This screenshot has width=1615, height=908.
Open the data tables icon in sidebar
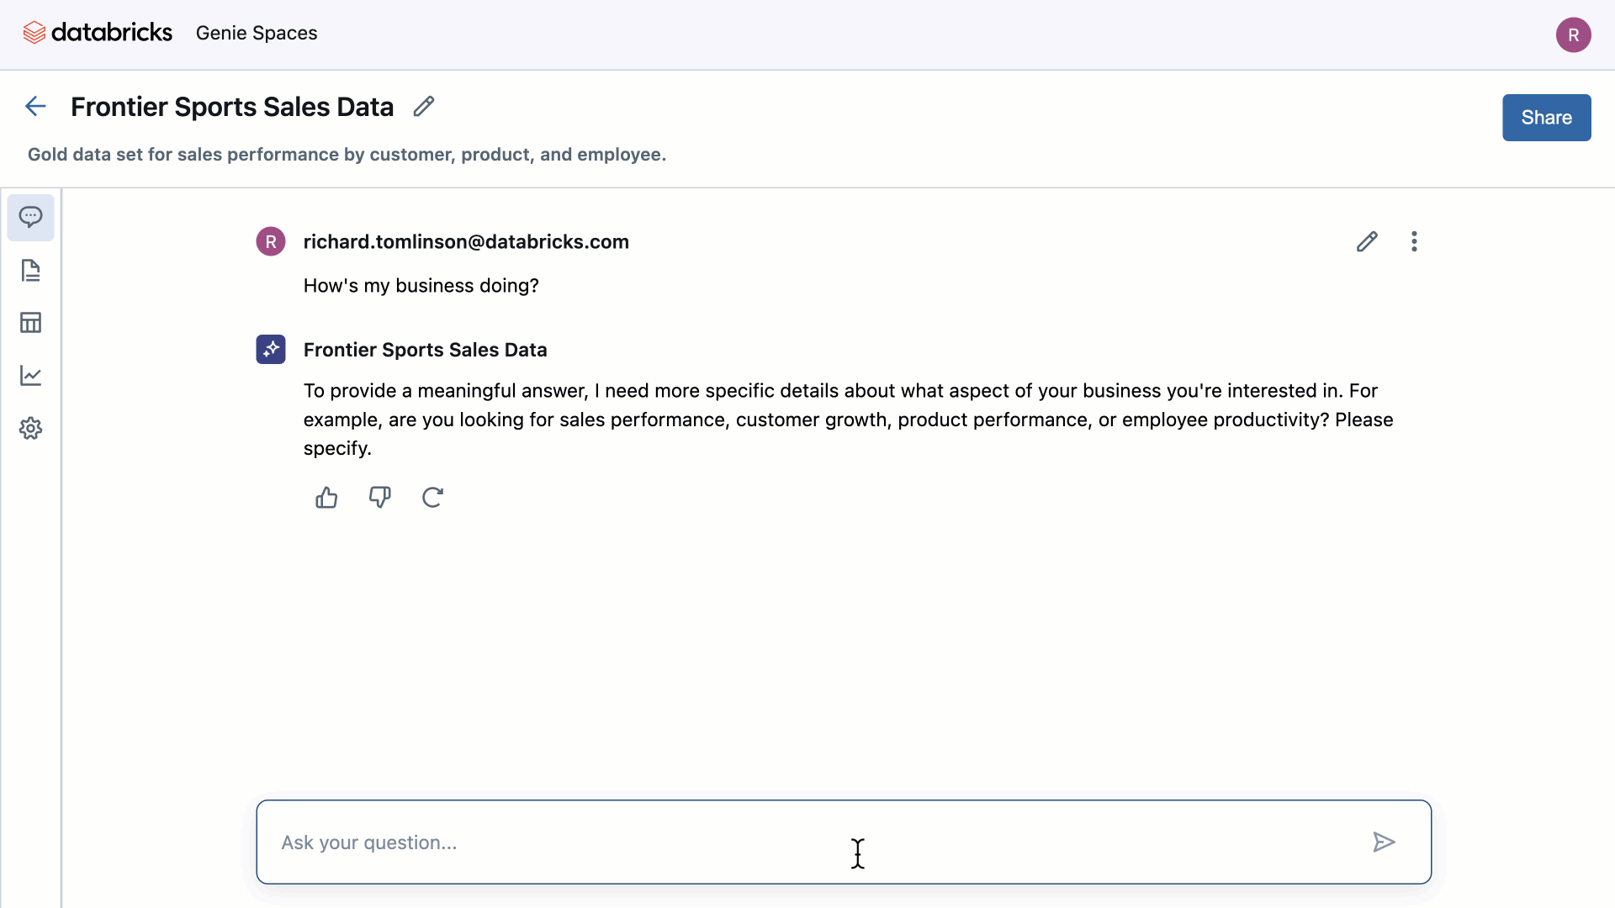click(x=31, y=323)
